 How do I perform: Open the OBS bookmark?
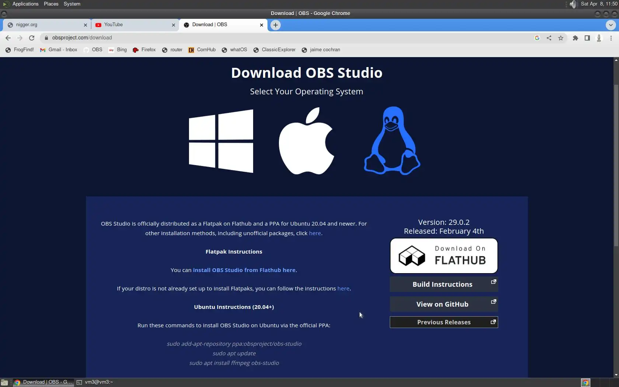coord(93,50)
